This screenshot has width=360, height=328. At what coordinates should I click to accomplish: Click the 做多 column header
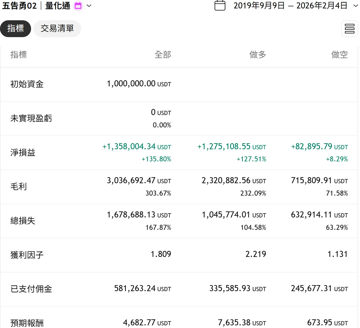point(258,54)
